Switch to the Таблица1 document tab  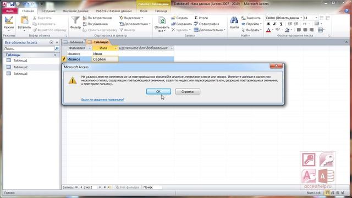click(74, 42)
